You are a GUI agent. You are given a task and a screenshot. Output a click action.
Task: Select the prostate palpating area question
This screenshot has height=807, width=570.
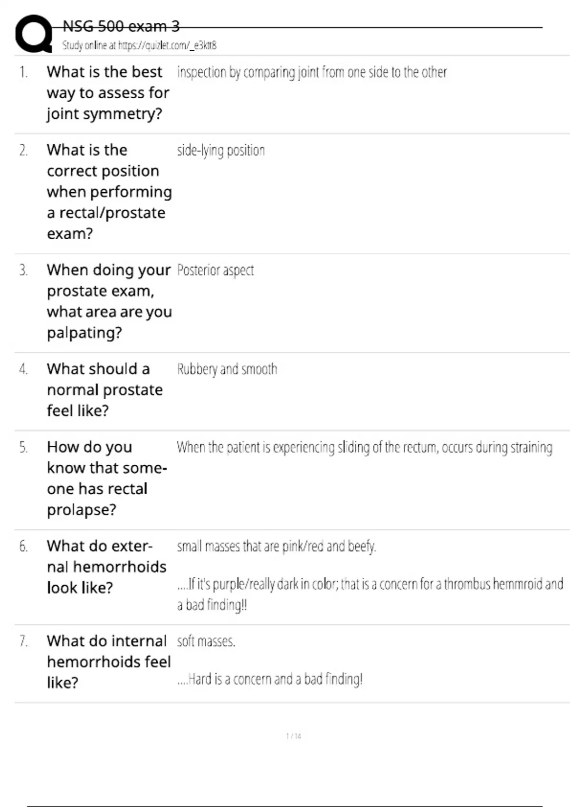tap(109, 301)
